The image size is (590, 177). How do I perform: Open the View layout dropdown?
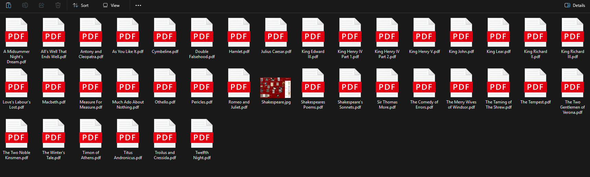click(112, 5)
